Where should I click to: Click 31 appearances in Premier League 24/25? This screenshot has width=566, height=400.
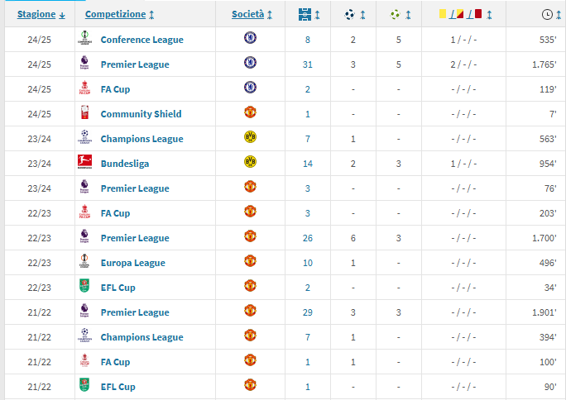pos(308,64)
